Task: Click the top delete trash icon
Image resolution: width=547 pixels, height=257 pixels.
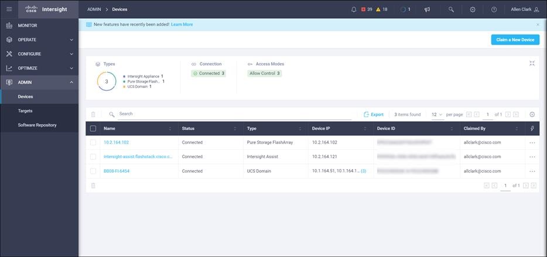Action: [93, 114]
